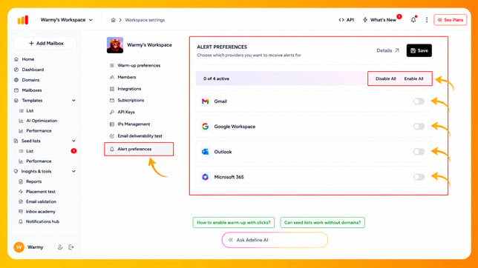Open API Keys settings

pyautogui.click(x=122, y=113)
